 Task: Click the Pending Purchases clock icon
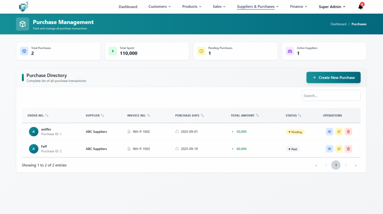point(201,51)
